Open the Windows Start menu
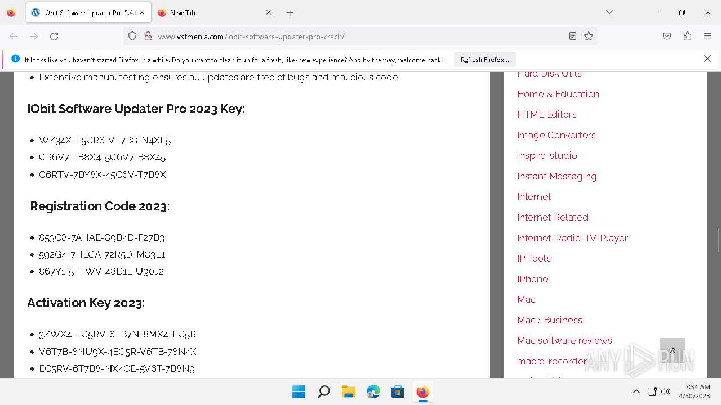The height and width of the screenshot is (405, 721). coord(299,391)
